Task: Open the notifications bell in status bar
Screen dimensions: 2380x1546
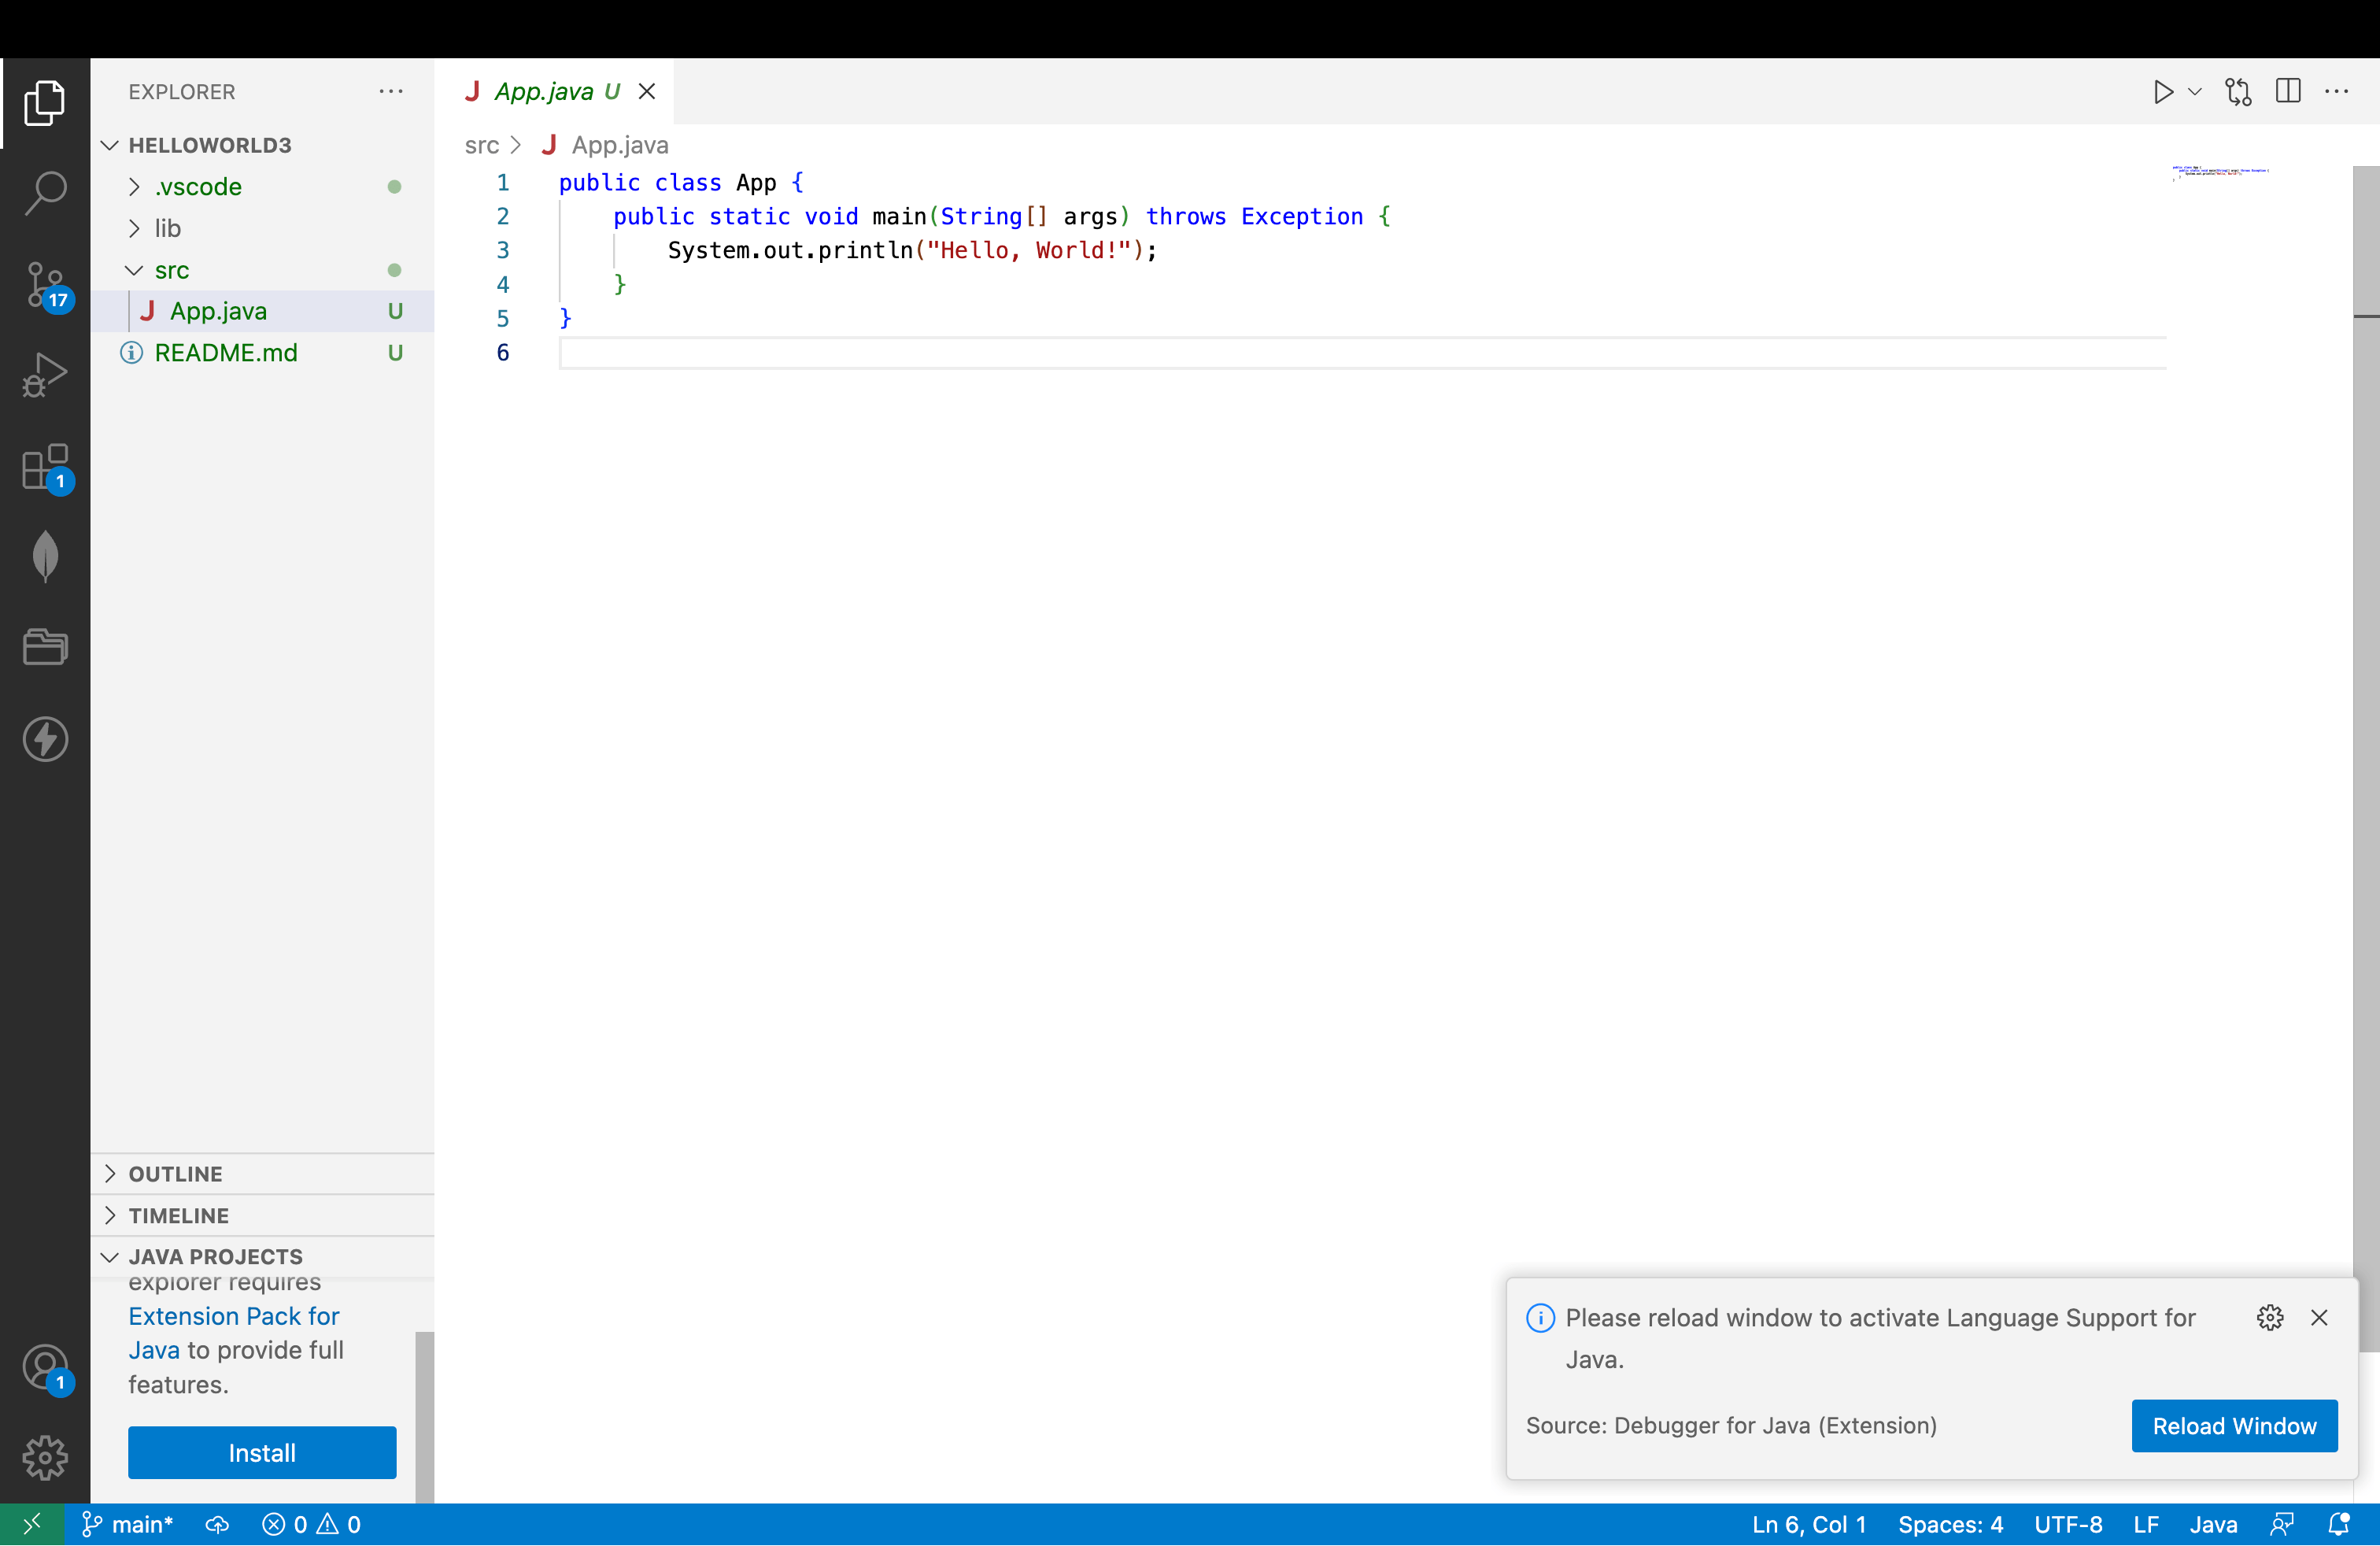Action: (x=2338, y=1525)
